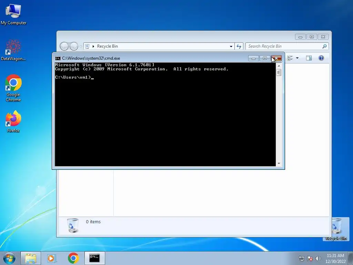Launch the DataWagon desktop shortcut

point(13,50)
